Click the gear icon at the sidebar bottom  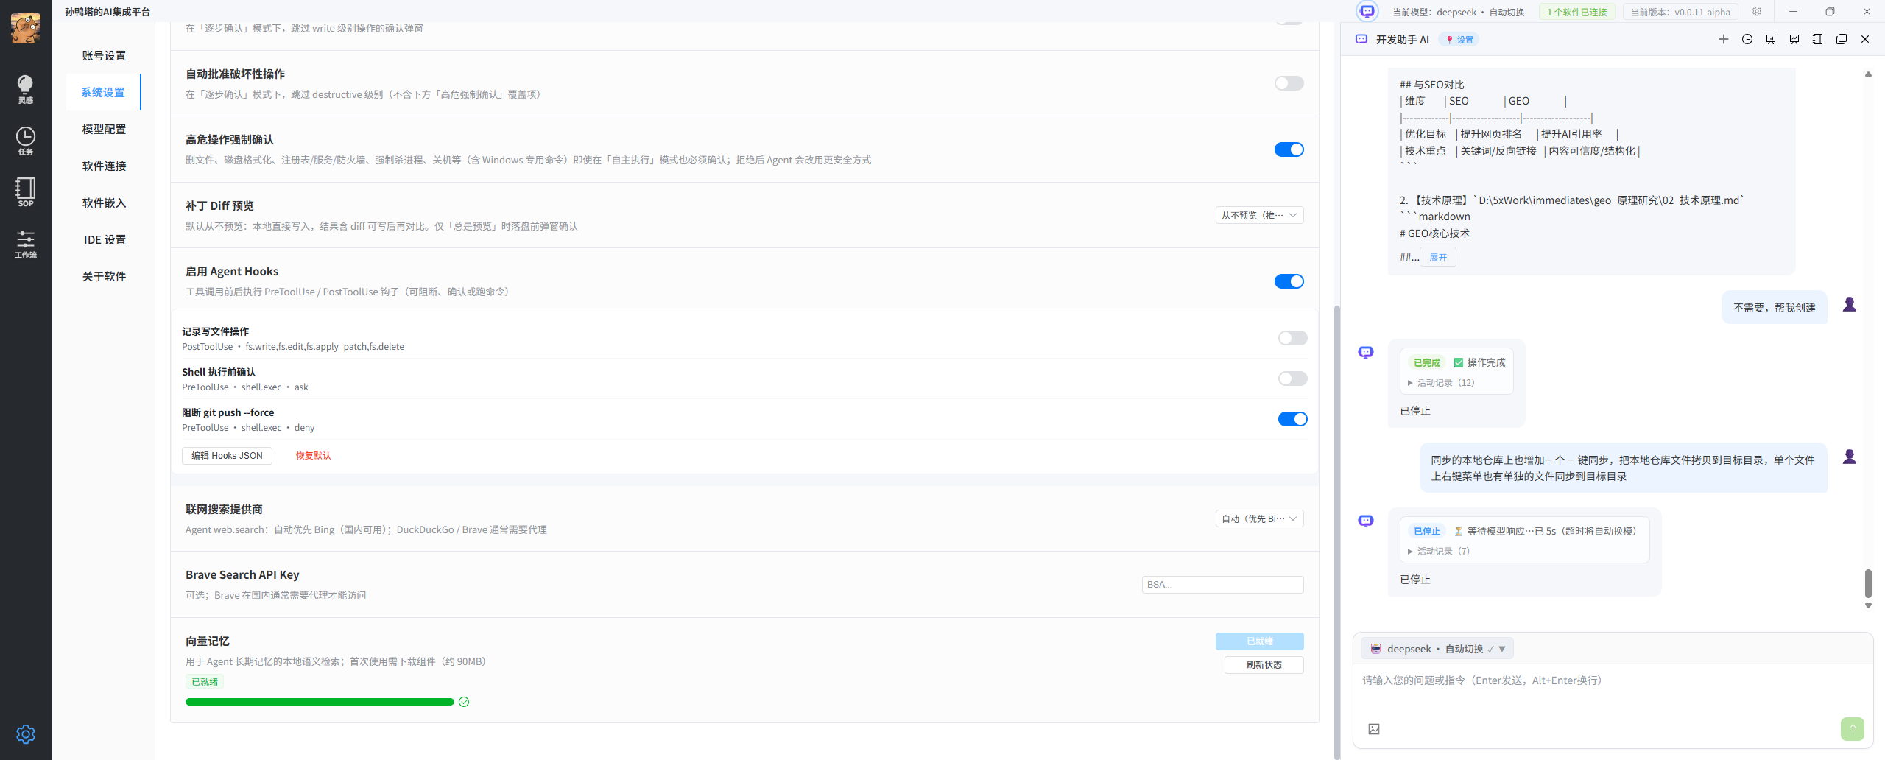[26, 734]
